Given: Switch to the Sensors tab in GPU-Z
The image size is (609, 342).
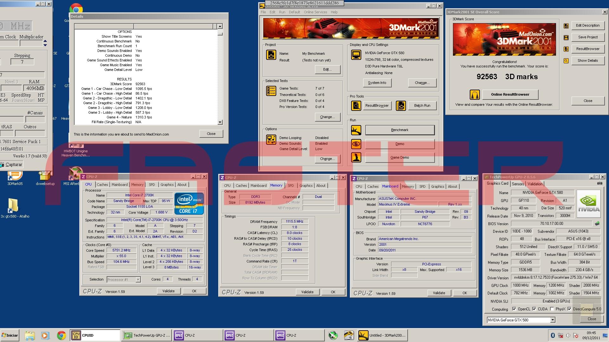Looking at the screenshot, I should pyautogui.click(x=518, y=184).
